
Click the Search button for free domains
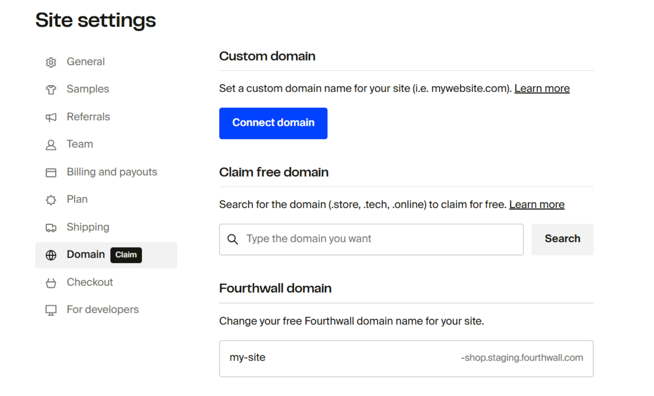click(x=562, y=239)
